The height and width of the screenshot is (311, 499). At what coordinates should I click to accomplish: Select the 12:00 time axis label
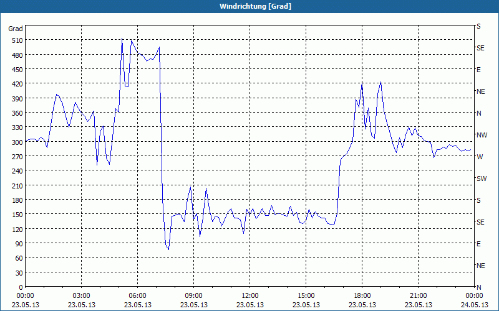(249, 295)
